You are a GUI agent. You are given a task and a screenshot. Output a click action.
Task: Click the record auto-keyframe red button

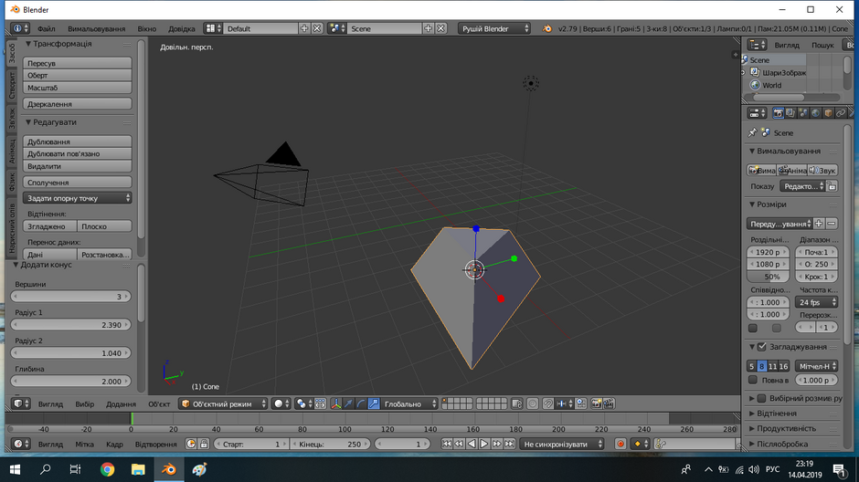click(620, 445)
